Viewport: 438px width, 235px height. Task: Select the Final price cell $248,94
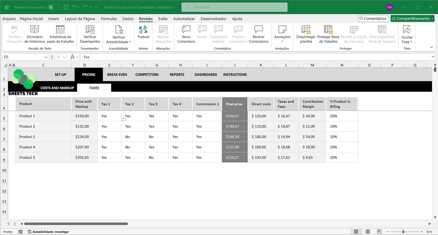(x=235, y=137)
